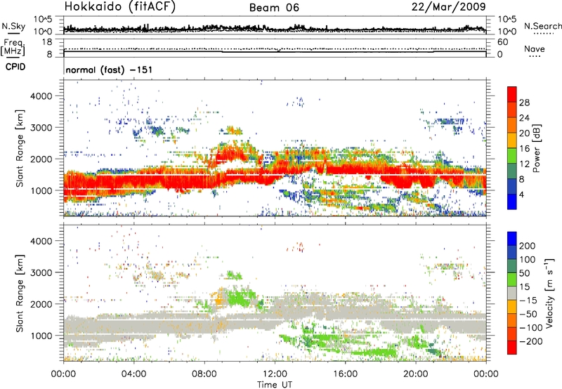Click the Power [dB] colorbar title
The image size is (562, 389).
(536, 148)
